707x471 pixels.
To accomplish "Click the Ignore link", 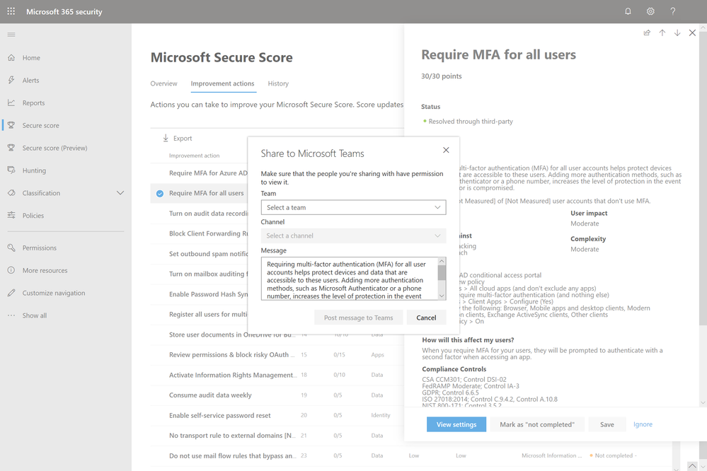I will click(x=643, y=424).
